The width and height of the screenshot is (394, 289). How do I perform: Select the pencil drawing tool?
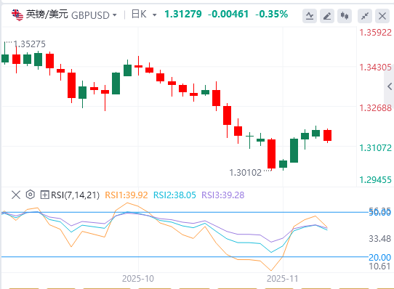327,16
